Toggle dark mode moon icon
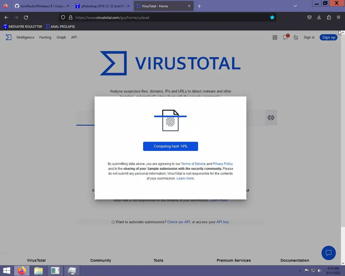Screen dimensions: 345x276 coord(296,37)
